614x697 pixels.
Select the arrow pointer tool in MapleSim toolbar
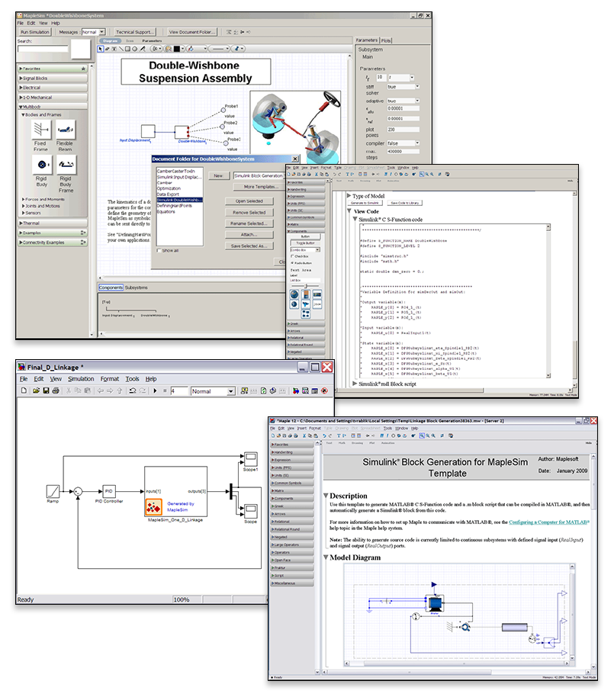(101, 49)
